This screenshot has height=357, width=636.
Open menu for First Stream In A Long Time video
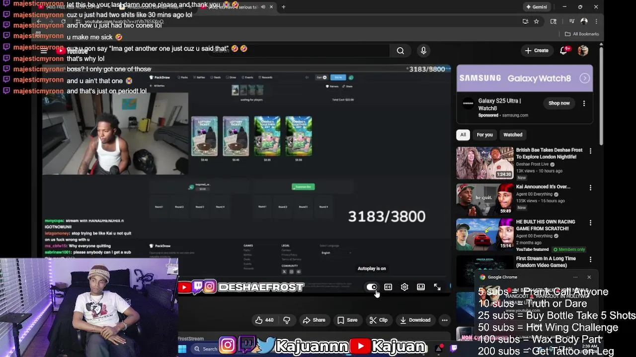point(590,259)
